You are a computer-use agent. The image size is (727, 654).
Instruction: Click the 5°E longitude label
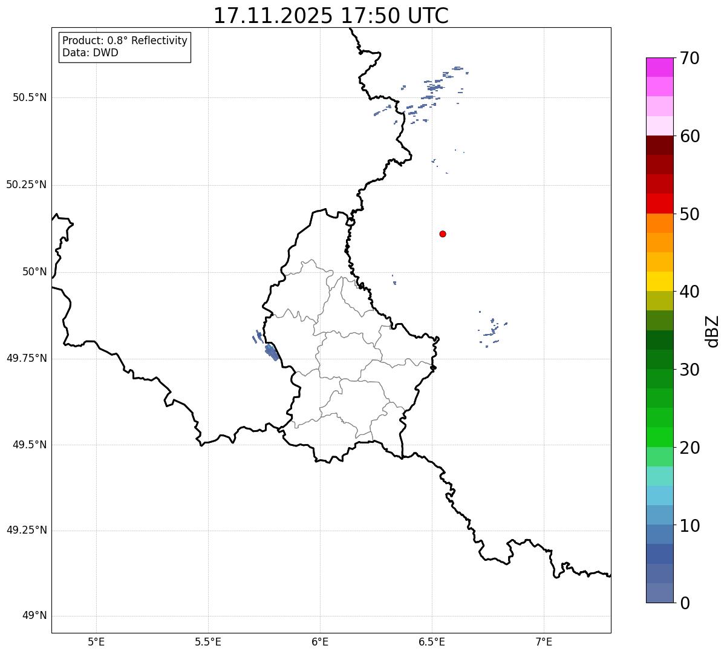tap(96, 641)
